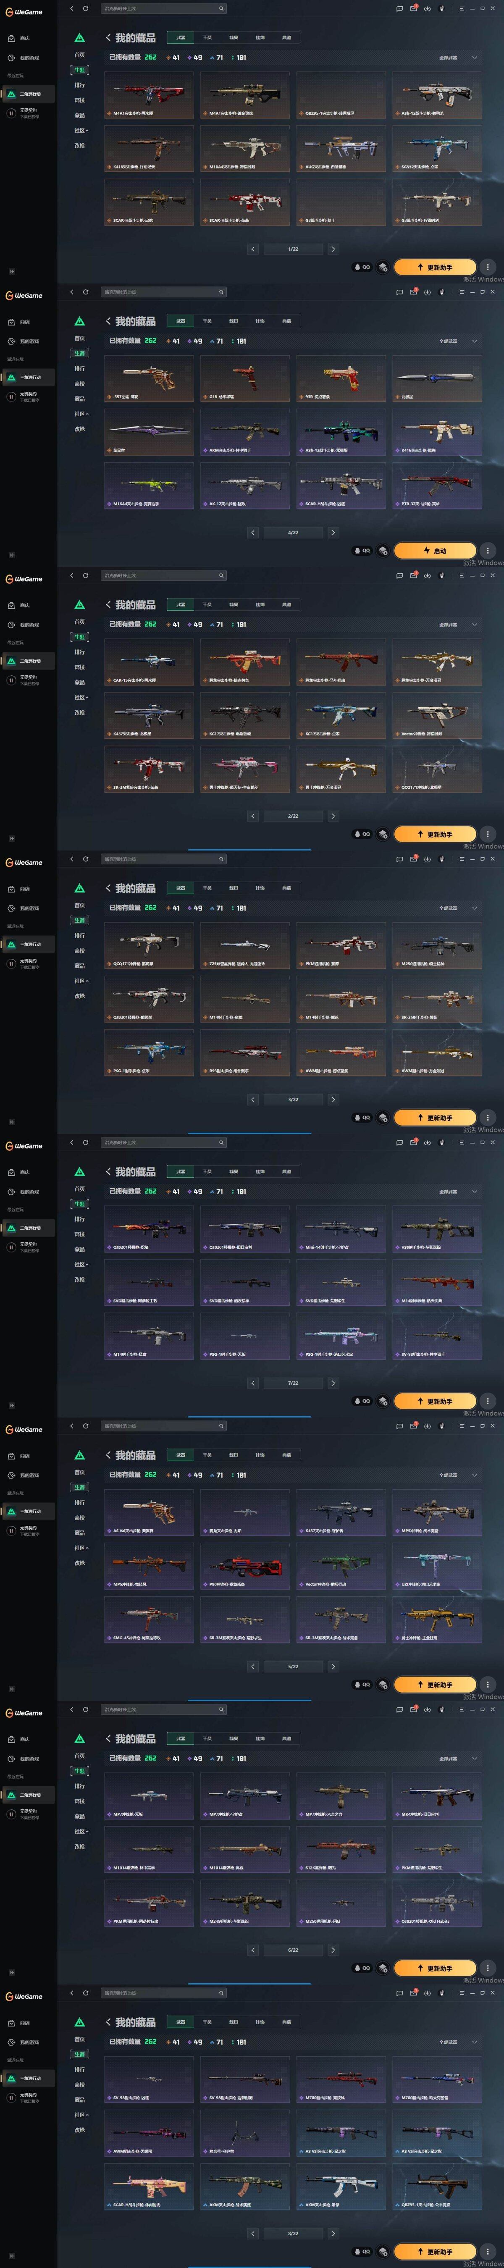The height and width of the screenshot is (2268, 504).
Task: Open the .357 revolver card in the 4/22 window
Action: click(149, 378)
